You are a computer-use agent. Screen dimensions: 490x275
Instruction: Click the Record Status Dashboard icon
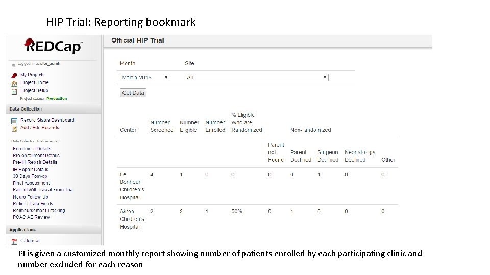14,121
